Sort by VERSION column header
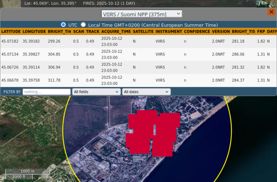277x182 pixels. click(221, 32)
